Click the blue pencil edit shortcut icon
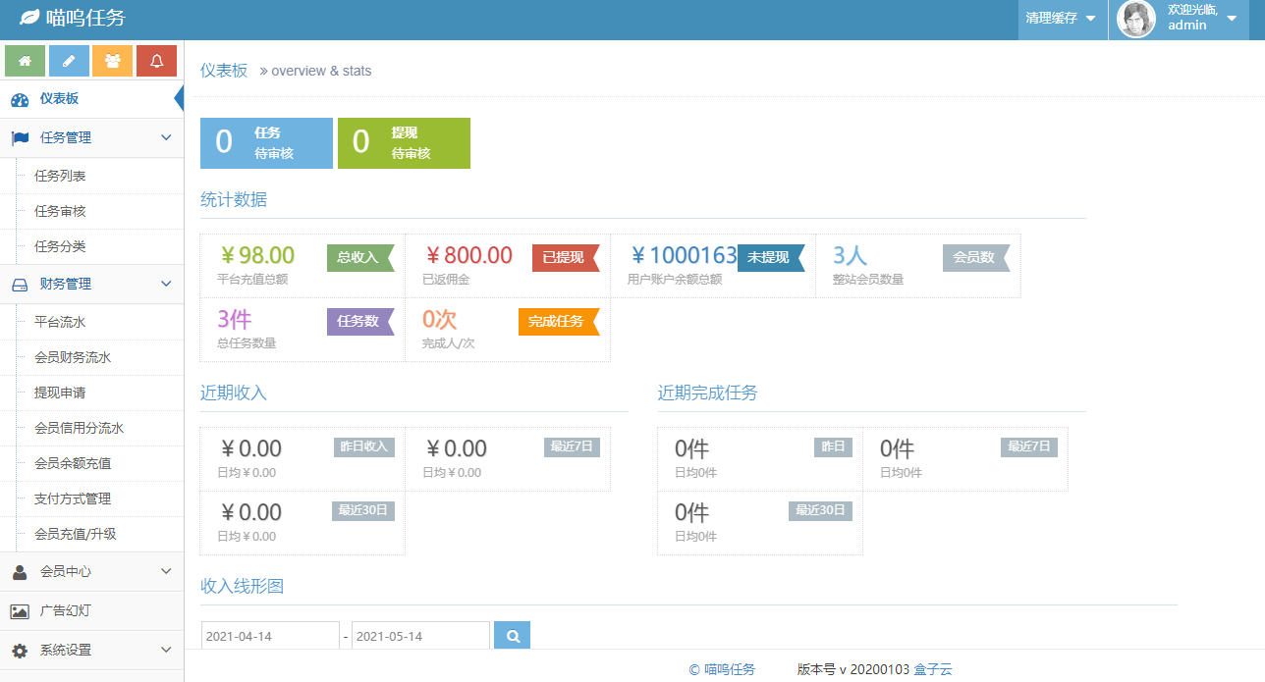This screenshot has width=1265, height=682. [x=69, y=61]
